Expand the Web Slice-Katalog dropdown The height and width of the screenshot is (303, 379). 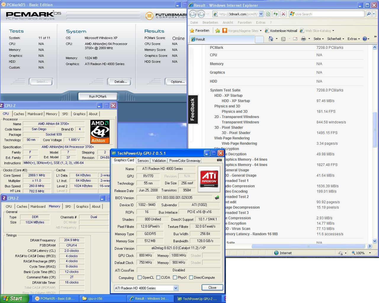click(x=333, y=31)
